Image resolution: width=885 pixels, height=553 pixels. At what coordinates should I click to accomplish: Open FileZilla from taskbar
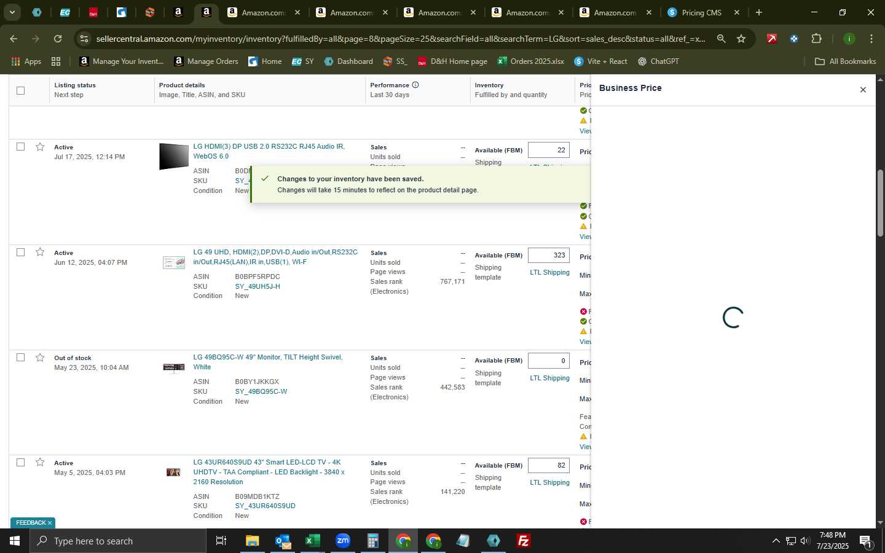[x=524, y=541]
